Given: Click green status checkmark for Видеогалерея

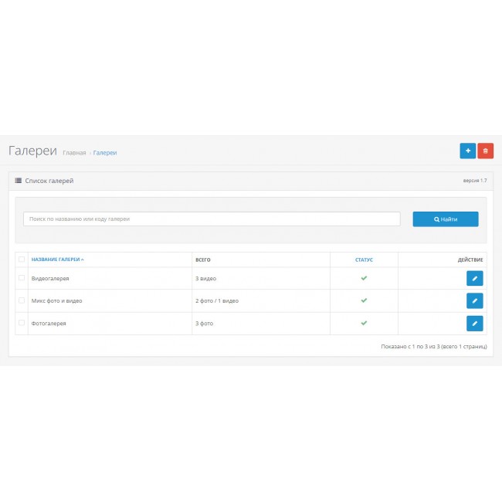Looking at the screenshot, I should click(364, 278).
